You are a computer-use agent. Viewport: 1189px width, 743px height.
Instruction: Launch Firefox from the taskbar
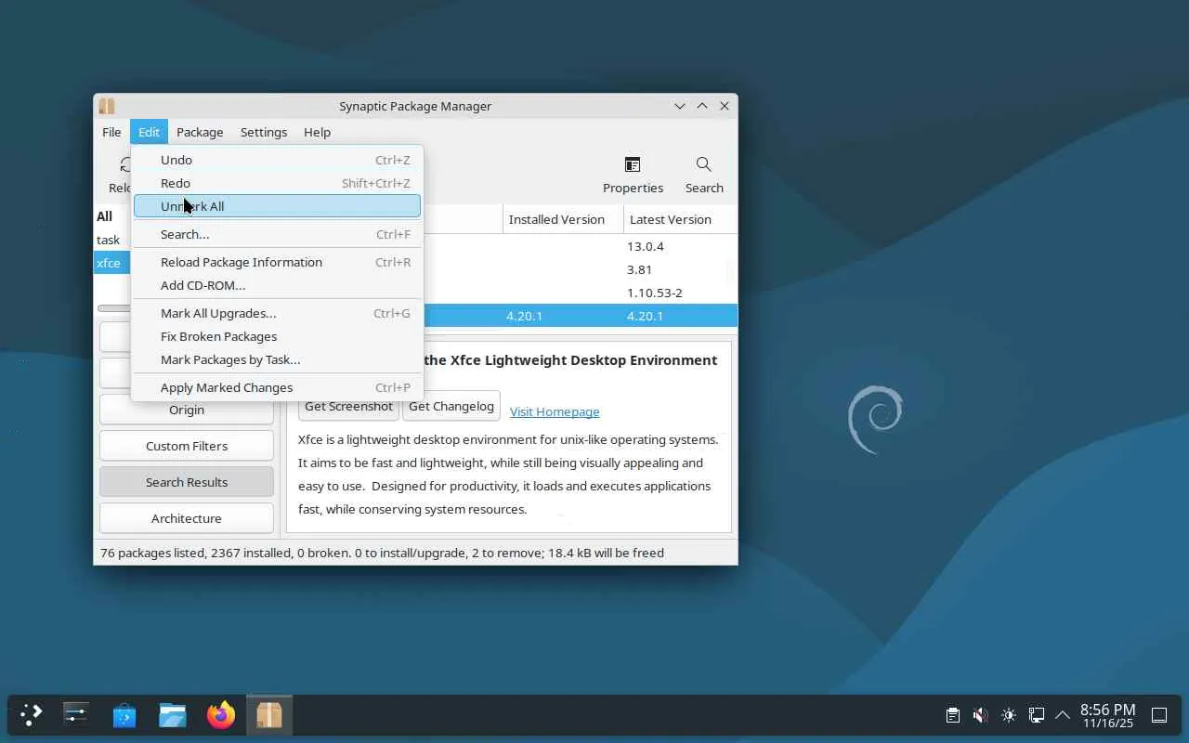(x=221, y=715)
